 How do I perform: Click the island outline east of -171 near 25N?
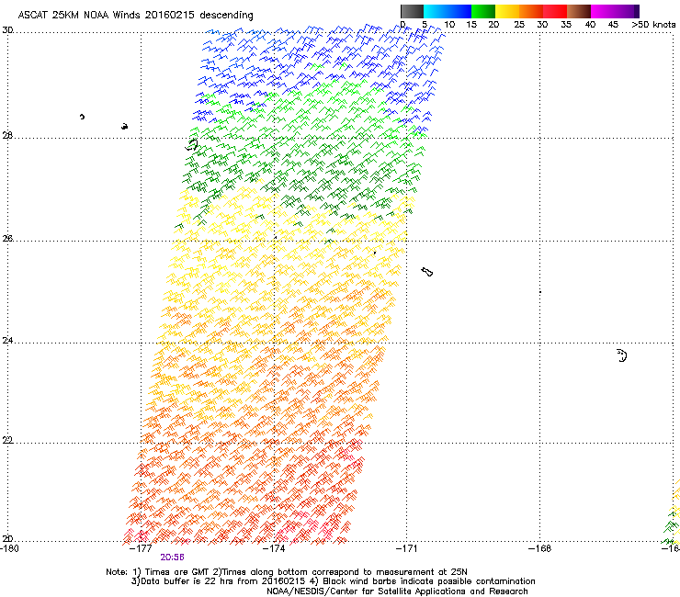point(427,272)
